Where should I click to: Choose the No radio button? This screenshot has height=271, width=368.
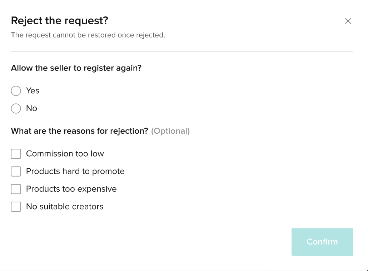[x=16, y=108]
